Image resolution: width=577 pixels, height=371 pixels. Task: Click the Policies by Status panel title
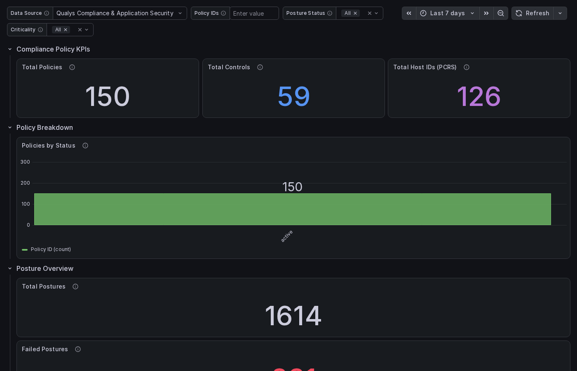click(x=49, y=146)
